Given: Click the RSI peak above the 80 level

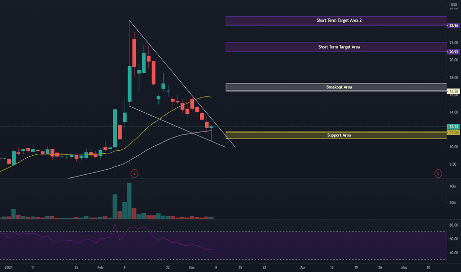Looking at the screenshot, I should pos(115,225).
